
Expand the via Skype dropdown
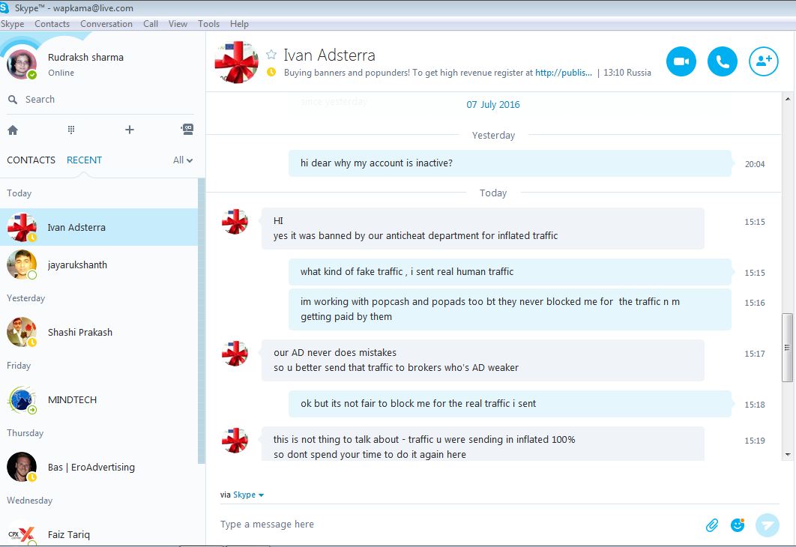point(248,495)
